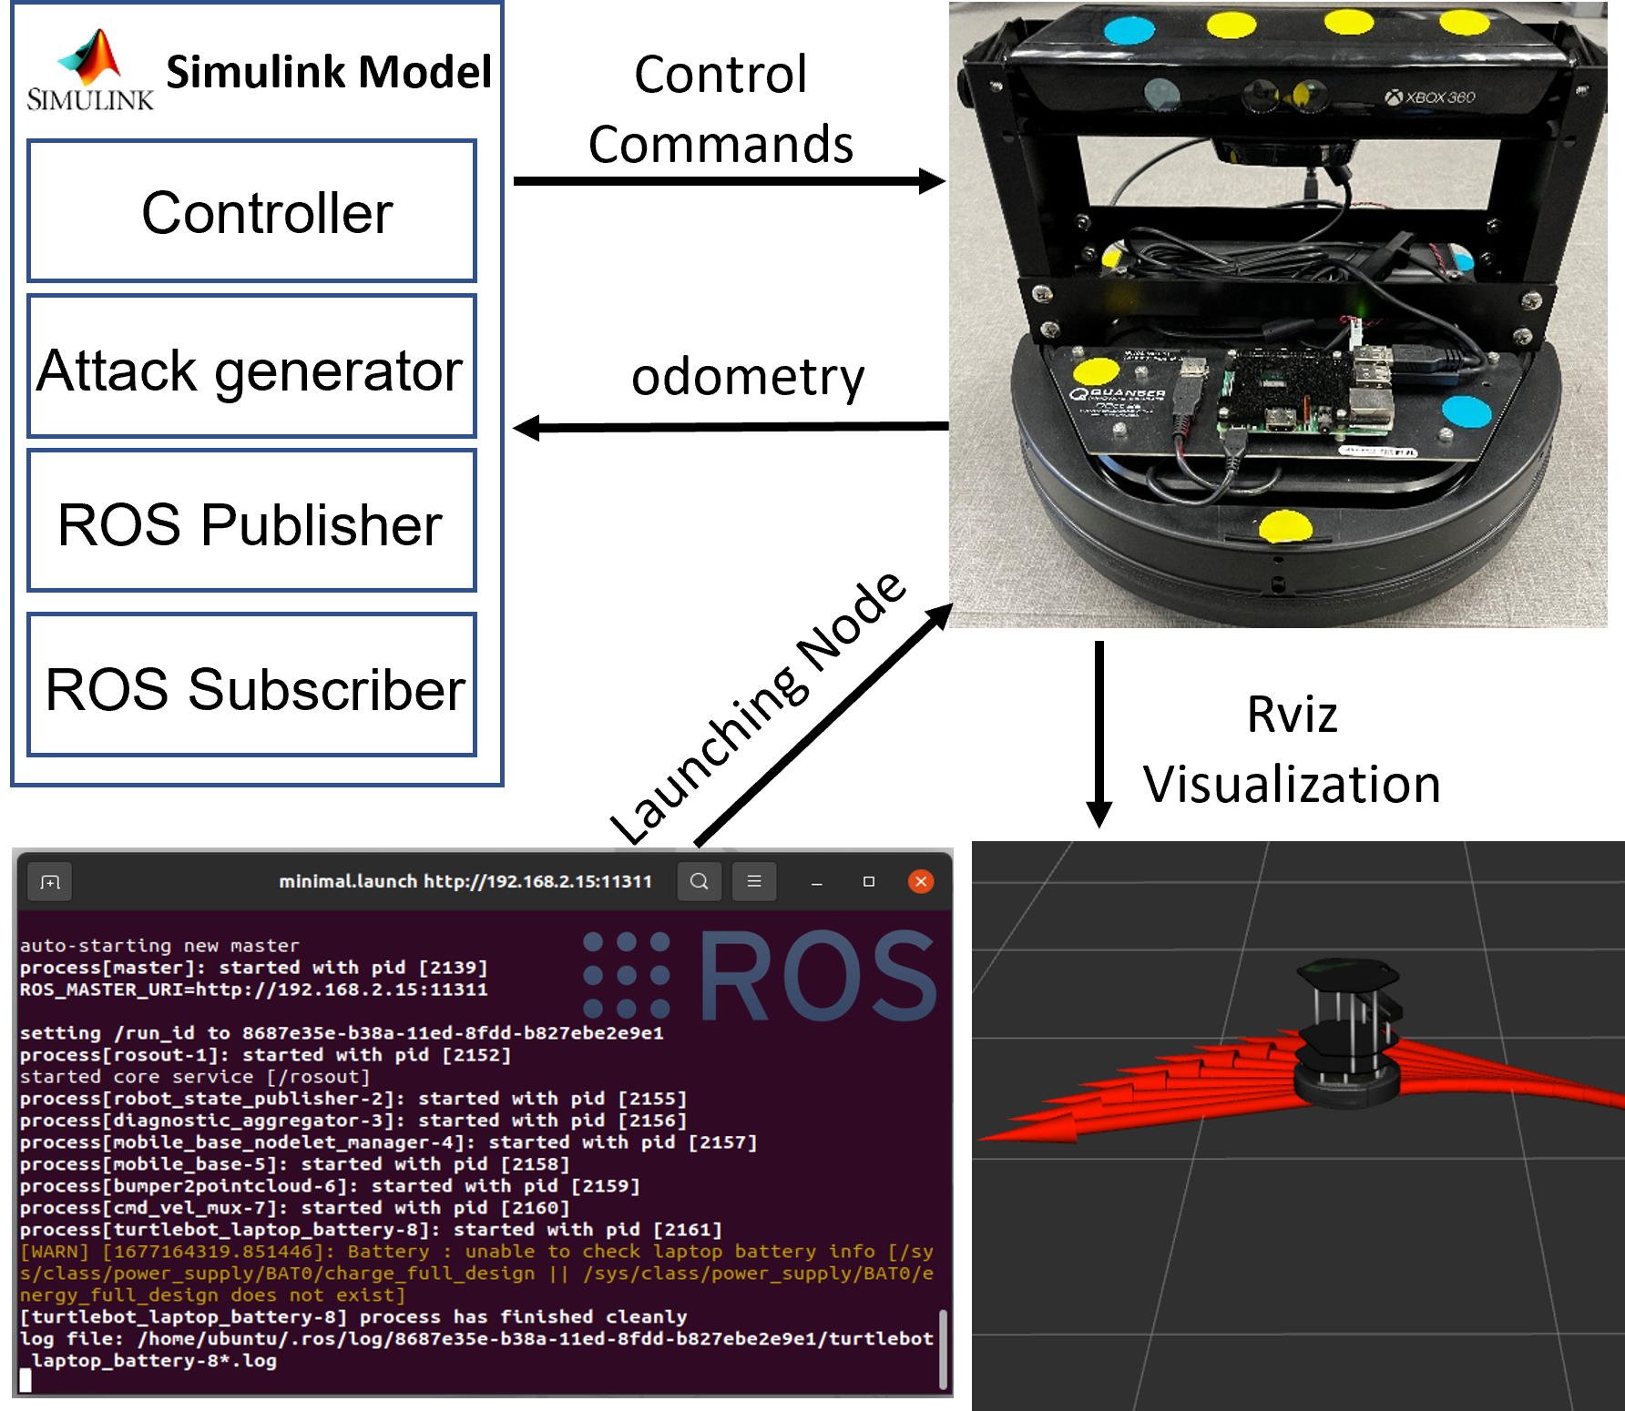Click the ROS Publisher block
Image resolution: width=1625 pixels, height=1411 pixels.
pos(252,521)
